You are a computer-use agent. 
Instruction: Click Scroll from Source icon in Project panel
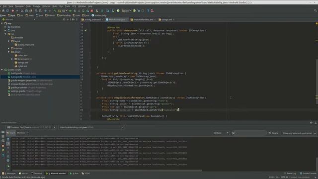click(x=64, y=19)
